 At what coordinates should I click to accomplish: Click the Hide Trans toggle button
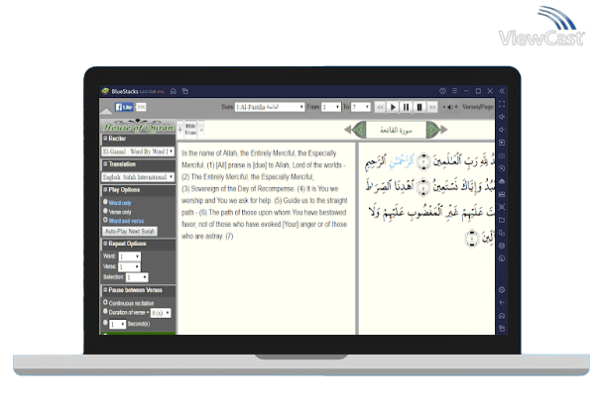click(190, 130)
